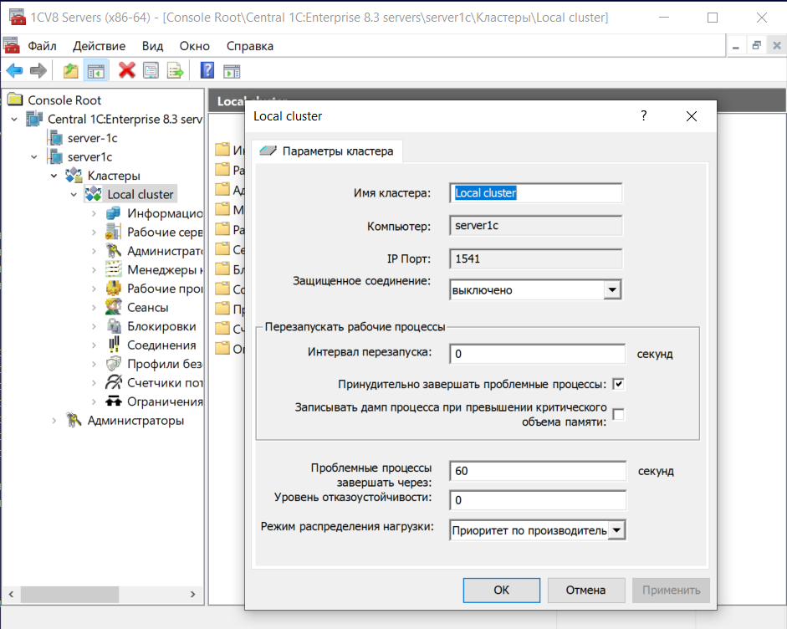Click the Local cluster tree icon

pos(94,194)
